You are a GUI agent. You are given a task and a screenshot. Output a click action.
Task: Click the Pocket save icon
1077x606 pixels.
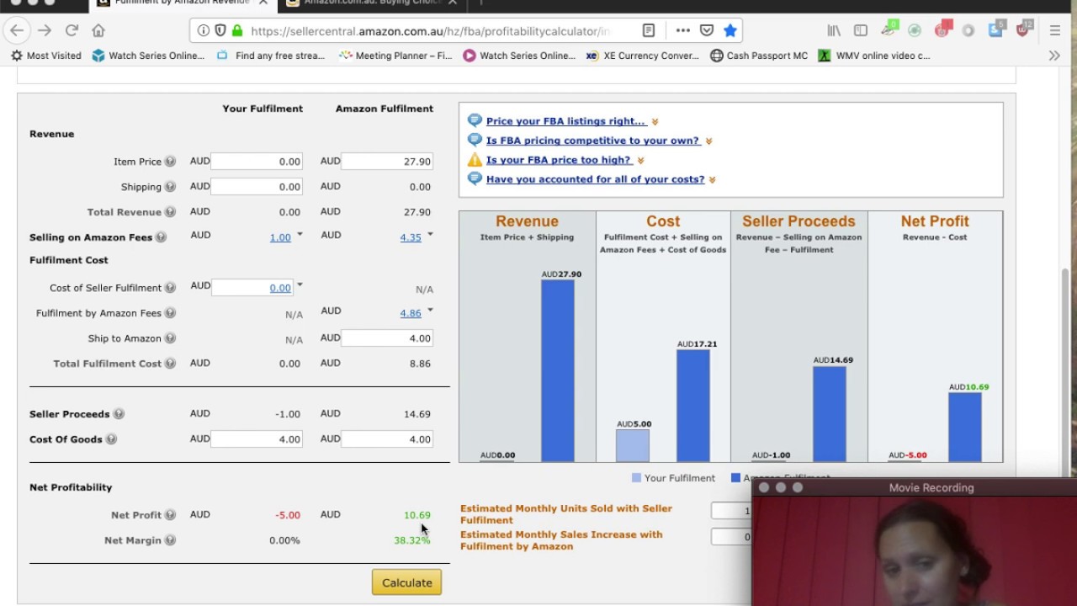click(707, 30)
